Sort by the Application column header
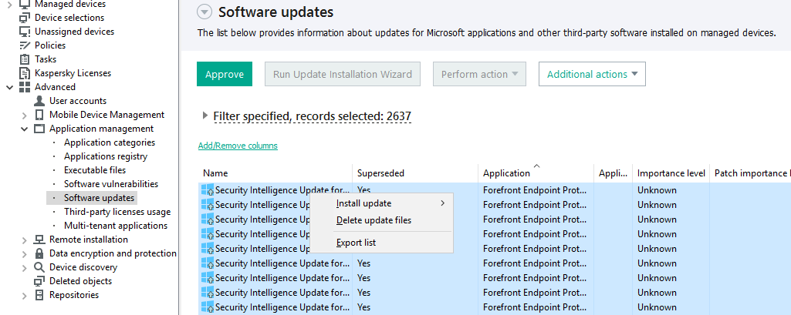This screenshot has width=791, height=315. (506, 173)
